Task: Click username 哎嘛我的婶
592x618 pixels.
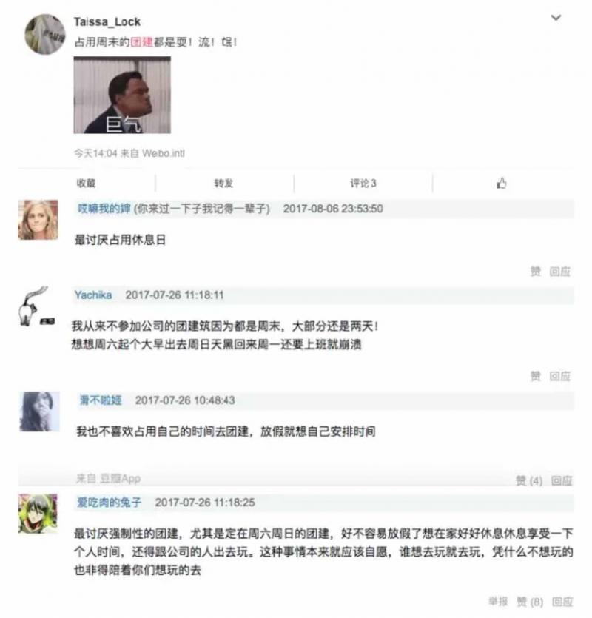Action: (x=104, y=209)
